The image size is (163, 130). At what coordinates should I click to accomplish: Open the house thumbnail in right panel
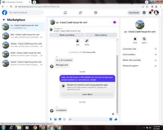point(140,25)
